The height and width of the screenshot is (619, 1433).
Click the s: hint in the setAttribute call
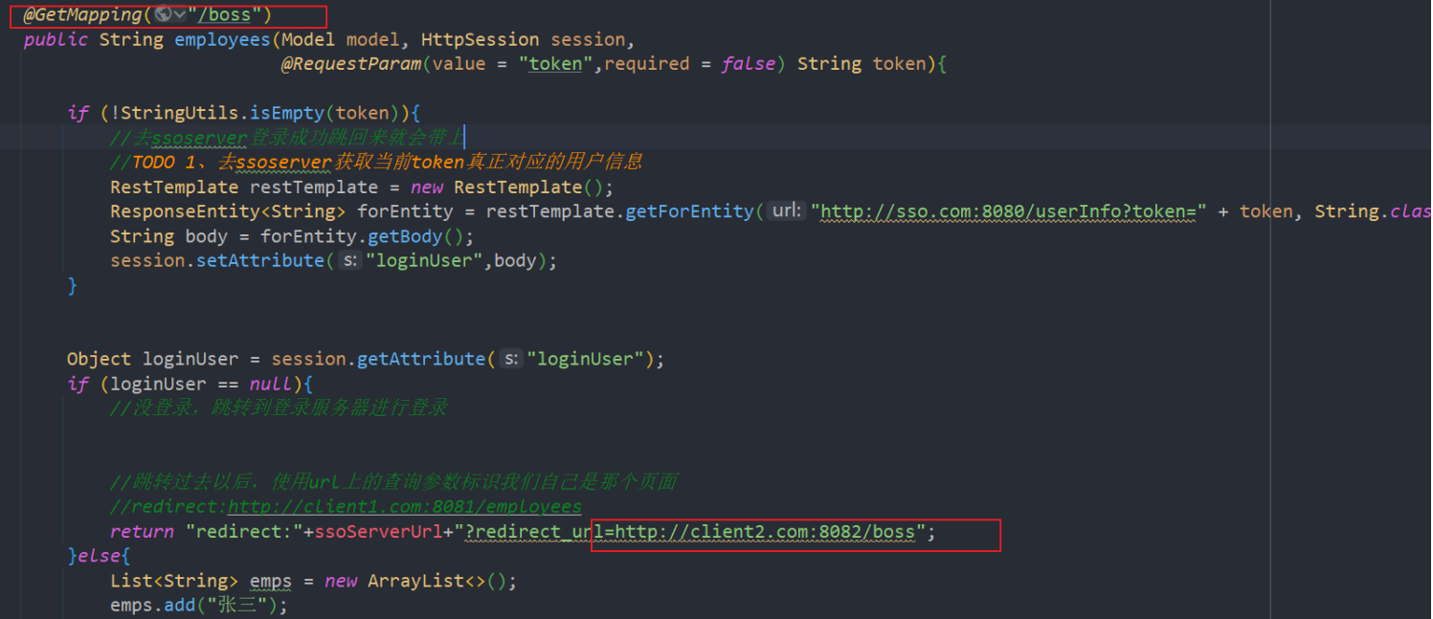tap(349, 260)
